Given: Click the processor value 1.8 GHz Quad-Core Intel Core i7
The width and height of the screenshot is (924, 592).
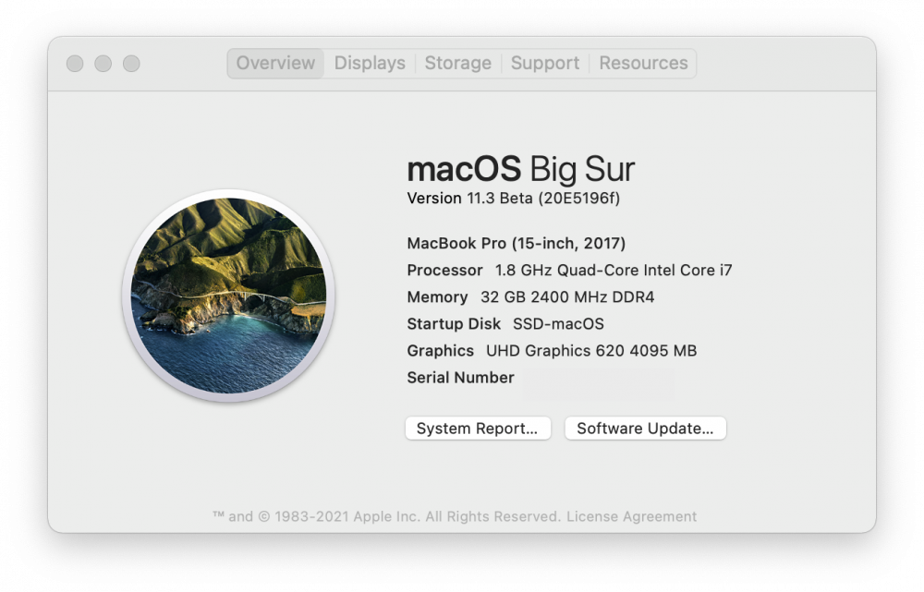Looking at the screenshot, I should [614, 271].
